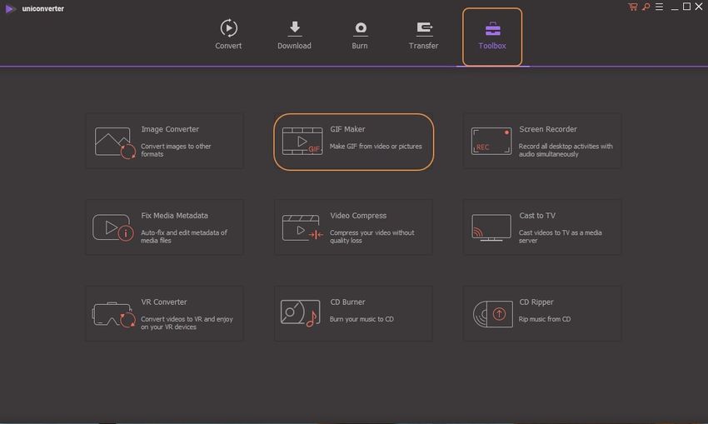Switch to the Download tab
This screenshot has height=424, width=708.
pyautogui.click(x=294, y=35)
